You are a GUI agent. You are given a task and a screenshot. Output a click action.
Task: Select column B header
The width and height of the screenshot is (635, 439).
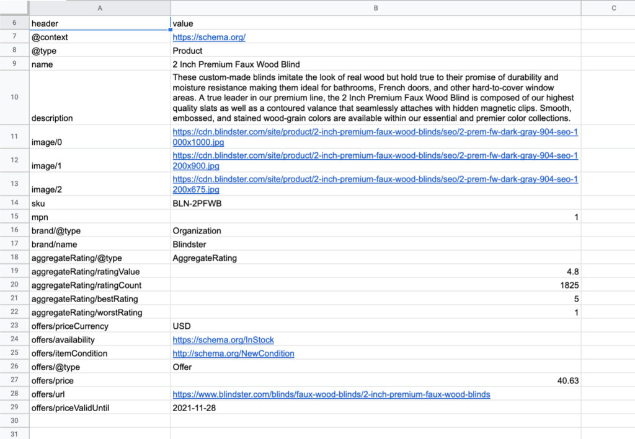(376, 8)
